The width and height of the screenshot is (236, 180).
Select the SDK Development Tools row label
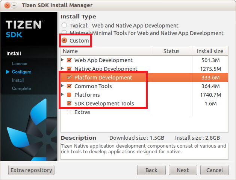coord(104,104)
